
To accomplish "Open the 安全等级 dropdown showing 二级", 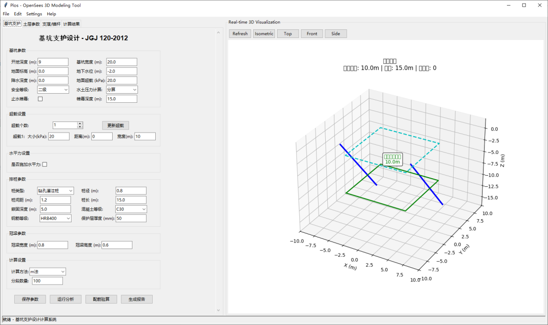I will pos(53,90).
